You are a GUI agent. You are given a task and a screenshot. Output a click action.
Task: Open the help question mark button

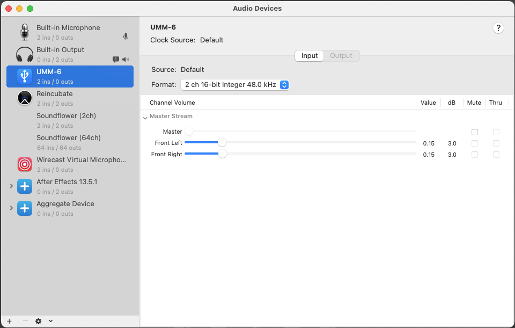(498, 28)
